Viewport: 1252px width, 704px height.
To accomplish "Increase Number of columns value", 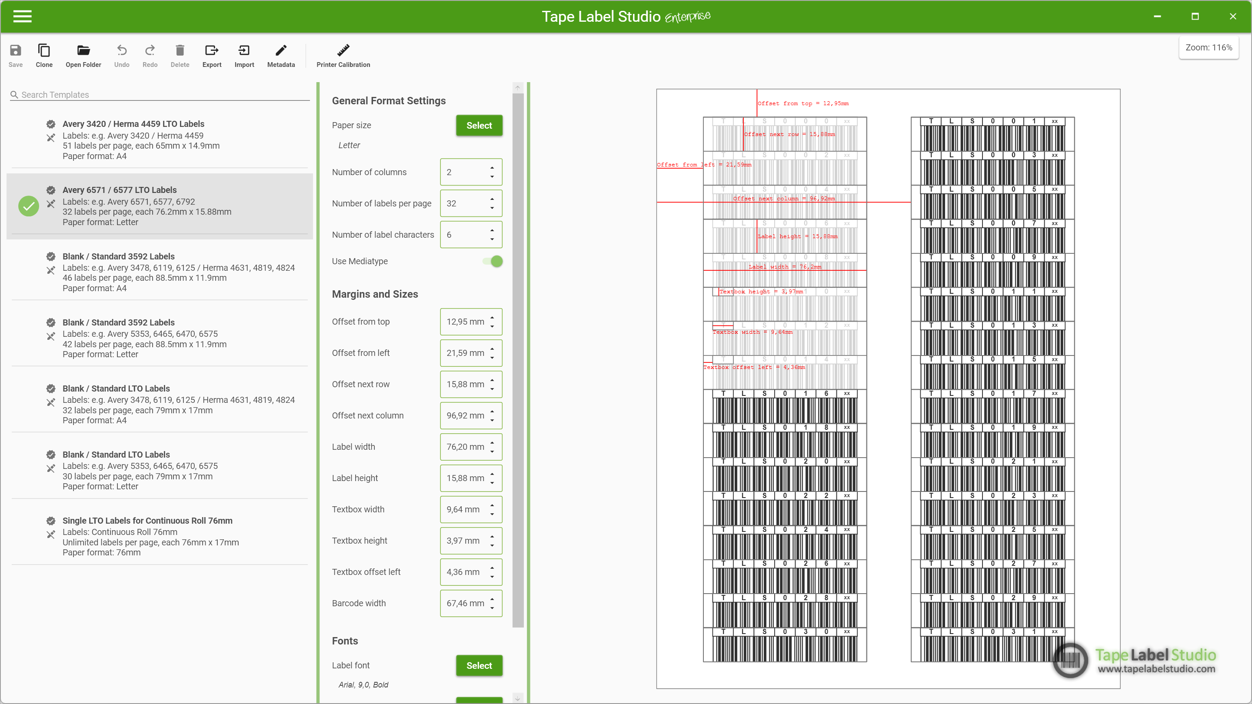I will [x=492, y=168].
